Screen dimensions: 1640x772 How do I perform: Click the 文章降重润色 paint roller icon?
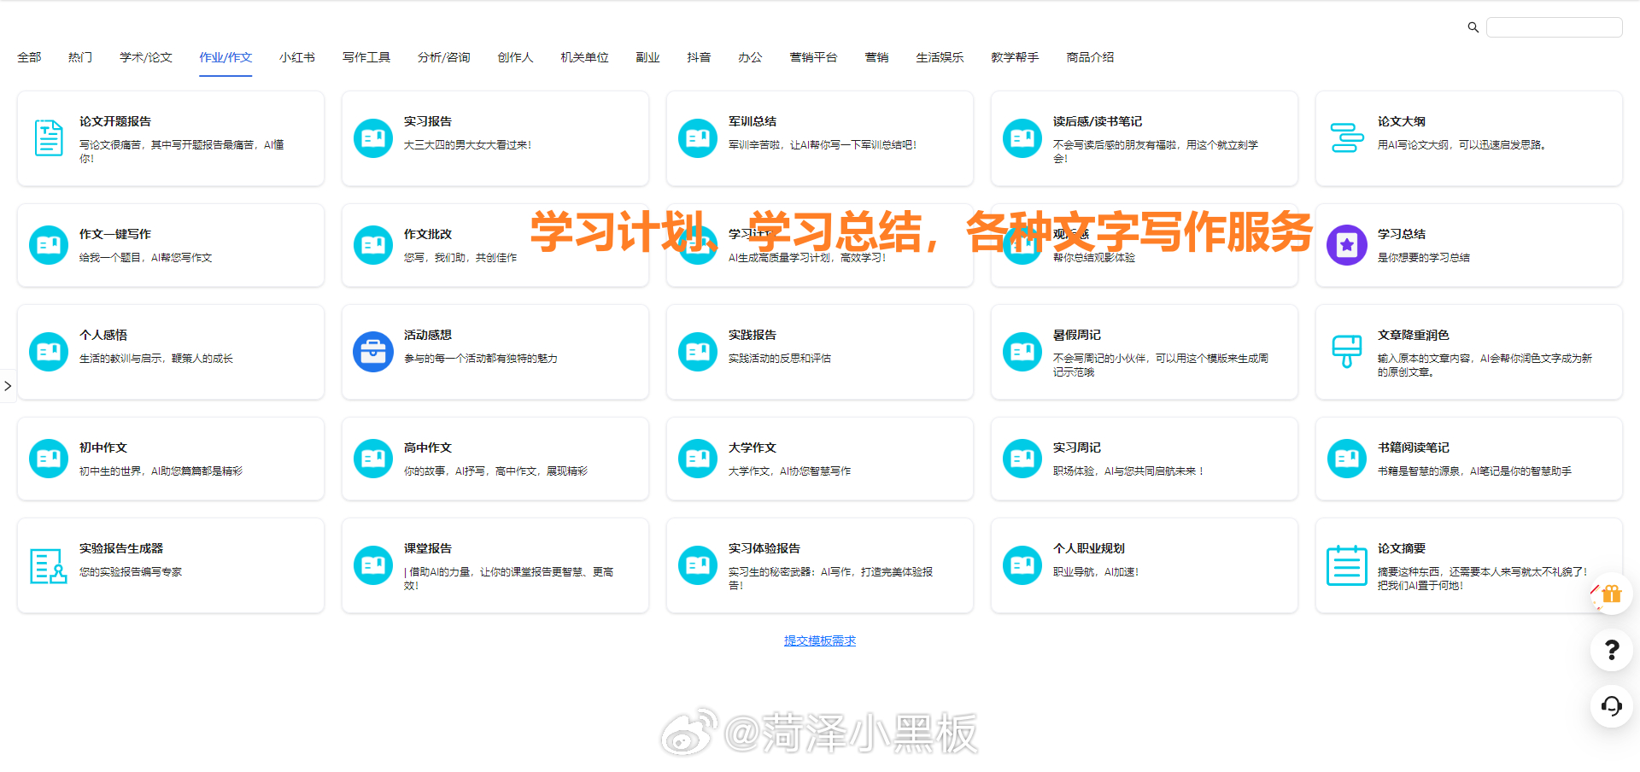1347,352
